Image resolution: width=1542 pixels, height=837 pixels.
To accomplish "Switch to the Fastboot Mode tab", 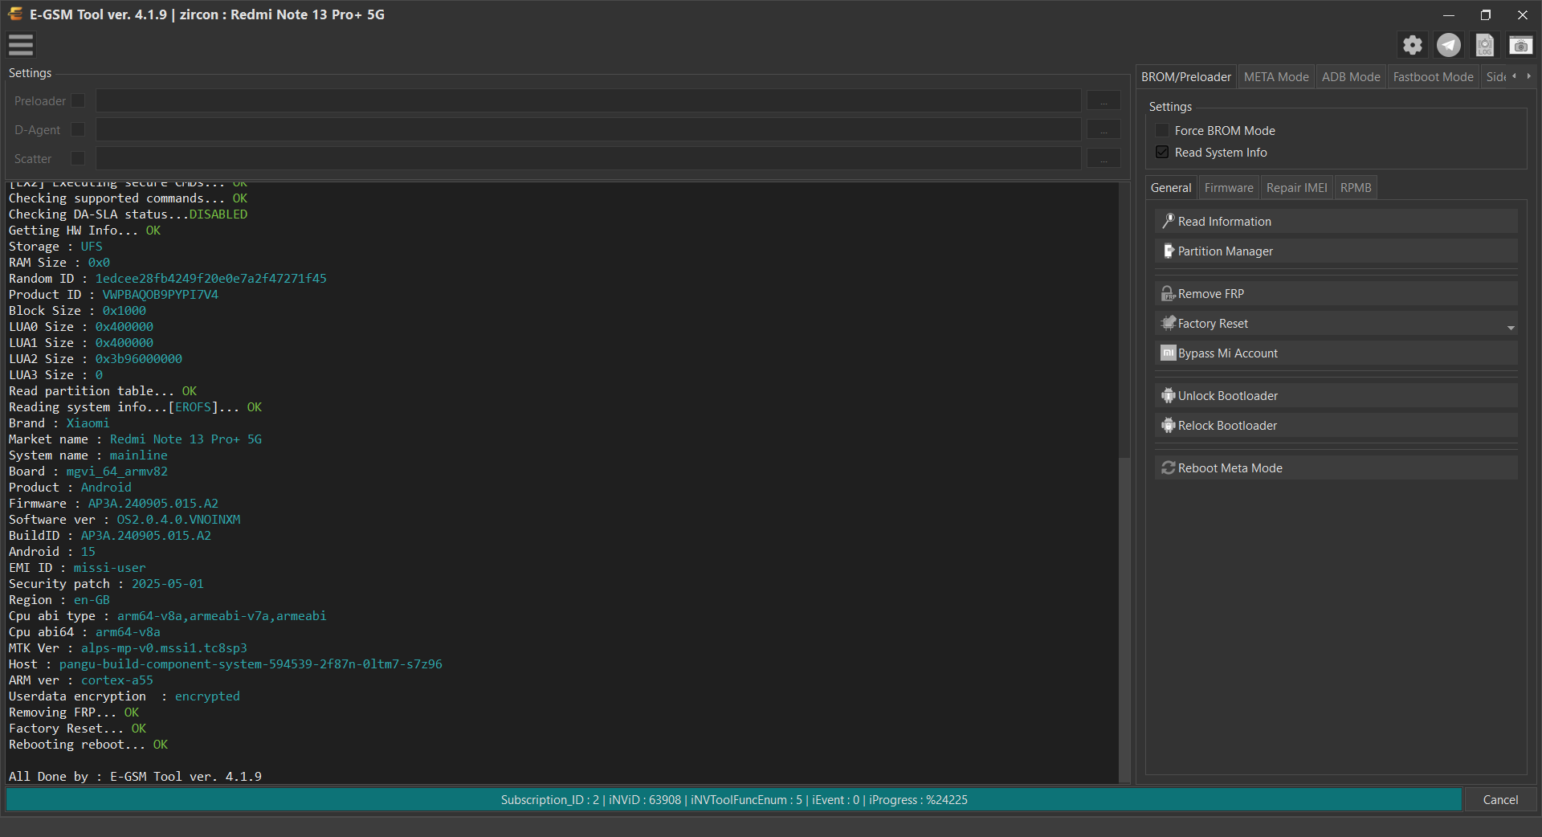I will (x=1433, y=77).
